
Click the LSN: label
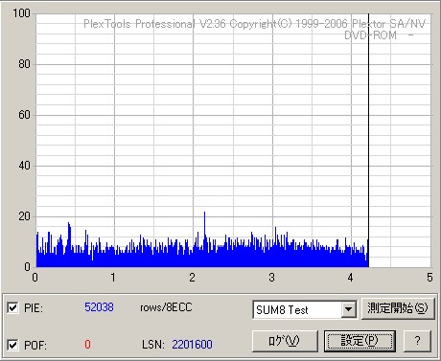click(153, 345)
